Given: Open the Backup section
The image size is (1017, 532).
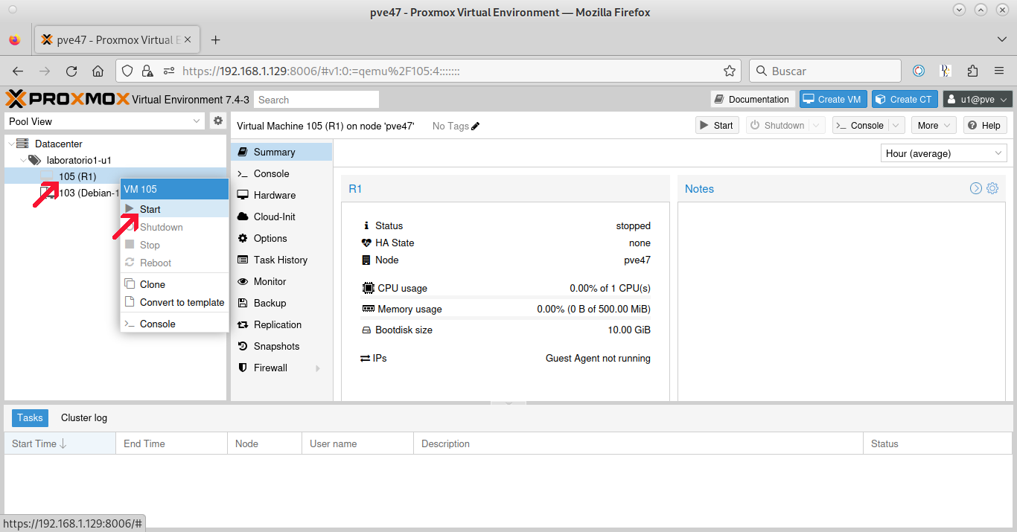Looking at the screenshot, I should point(281,303).
